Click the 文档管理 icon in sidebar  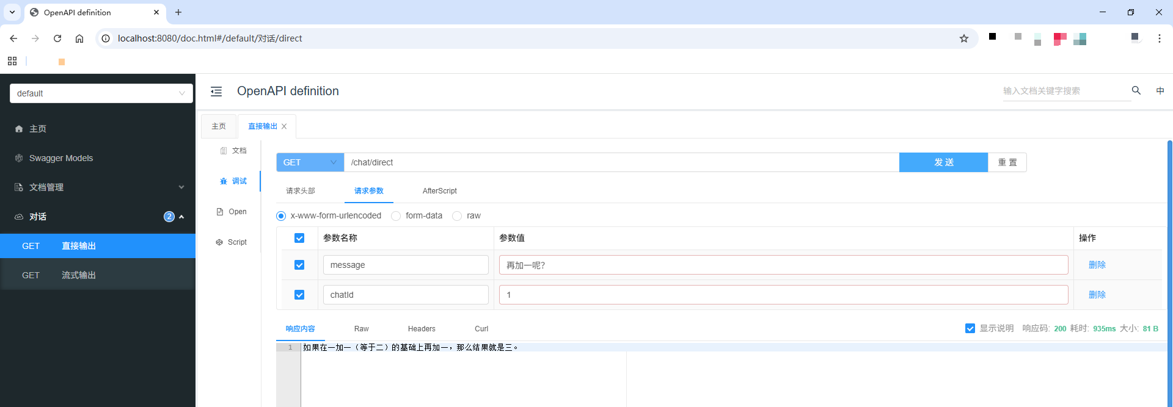point(19,187)
